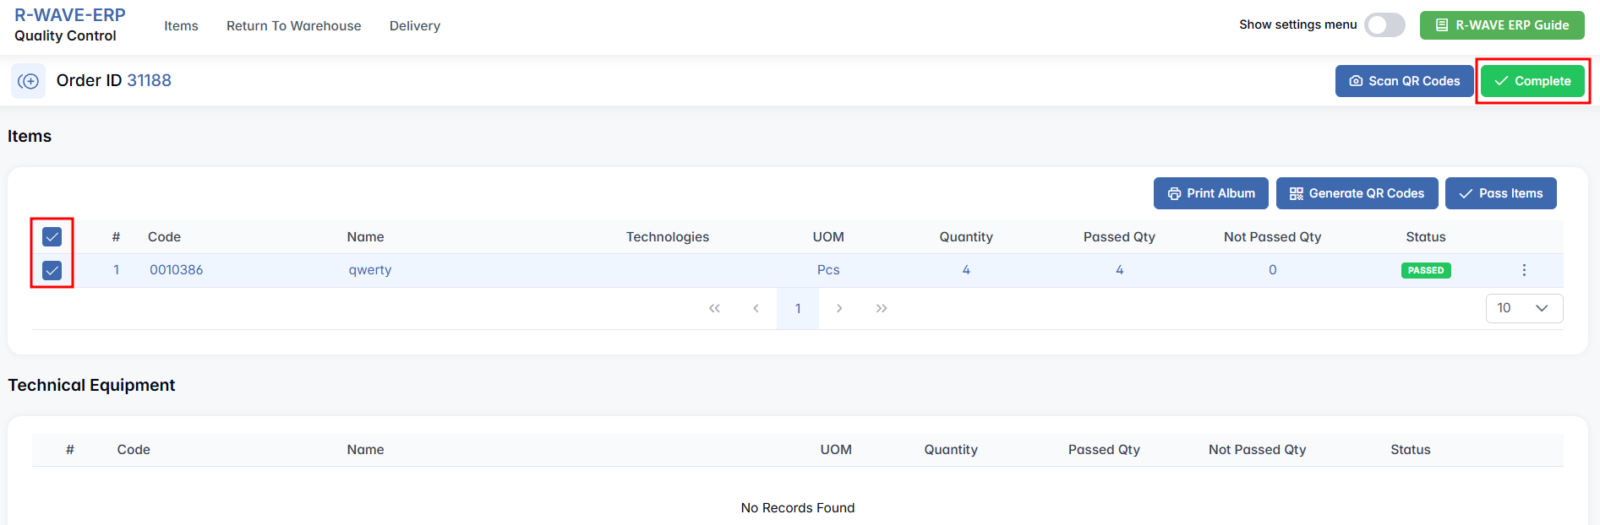Open the rows-per-page dropdown showing 10
Screen dimensions: 1600x525
[x=1523, y=308]
